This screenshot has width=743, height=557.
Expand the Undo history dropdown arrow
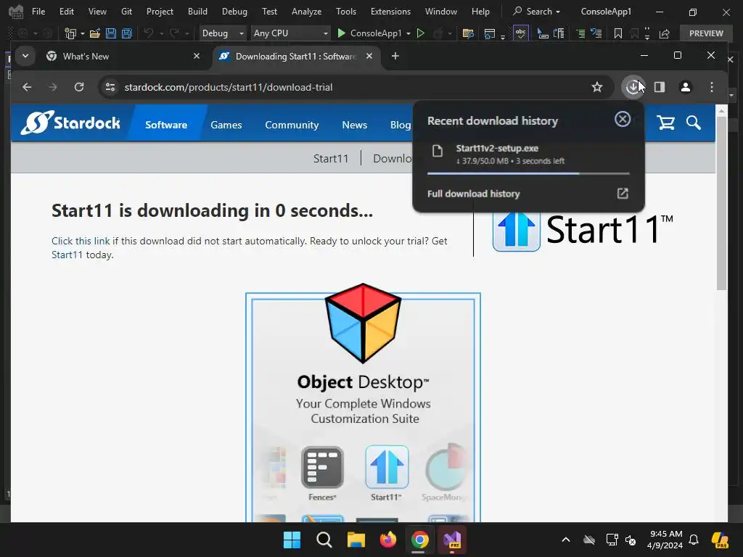[x=162, y=33]
